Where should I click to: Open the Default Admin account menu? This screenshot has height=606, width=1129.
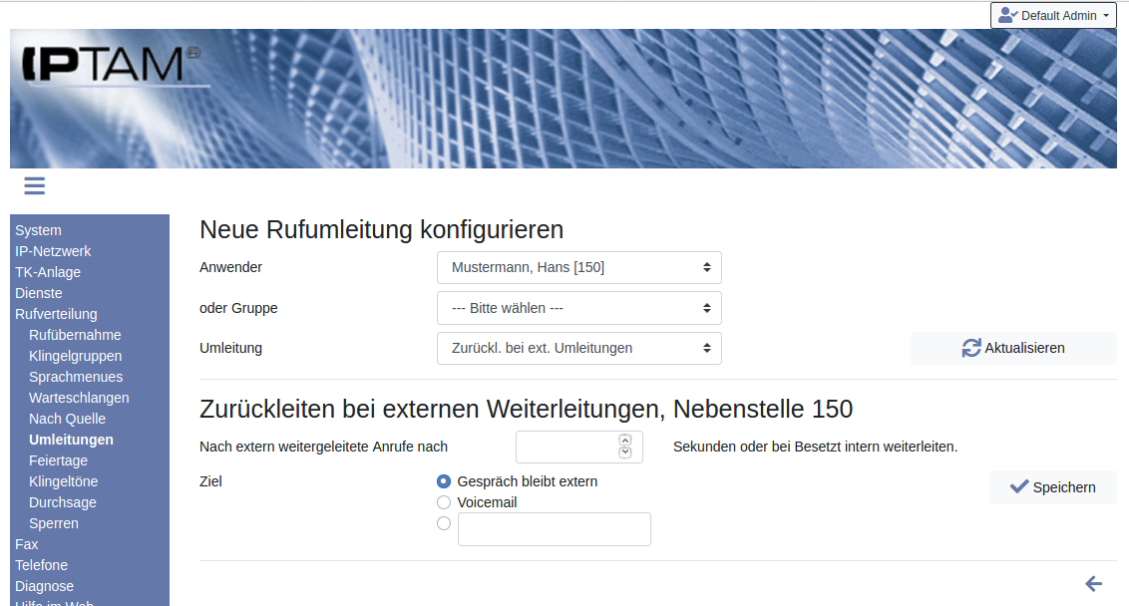pos(1053,15)
